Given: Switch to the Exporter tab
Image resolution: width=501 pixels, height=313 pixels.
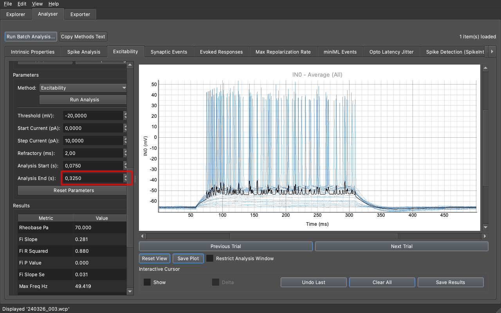Looking at the screenshot, I should coord(80,14).
